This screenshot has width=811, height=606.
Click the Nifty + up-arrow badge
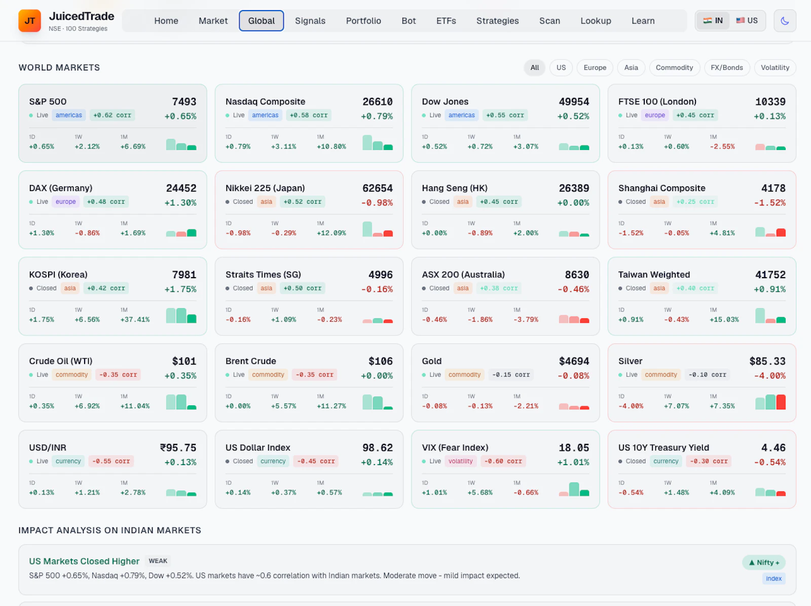click(x=764, y=562)
